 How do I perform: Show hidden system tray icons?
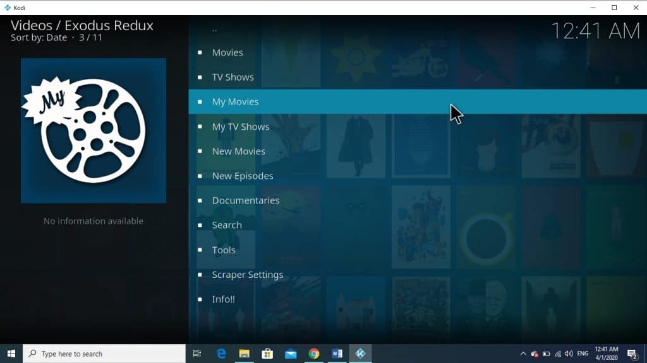point(523,354)
